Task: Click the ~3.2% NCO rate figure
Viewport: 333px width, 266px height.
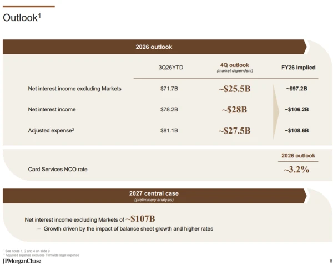Action: (297, 169)
